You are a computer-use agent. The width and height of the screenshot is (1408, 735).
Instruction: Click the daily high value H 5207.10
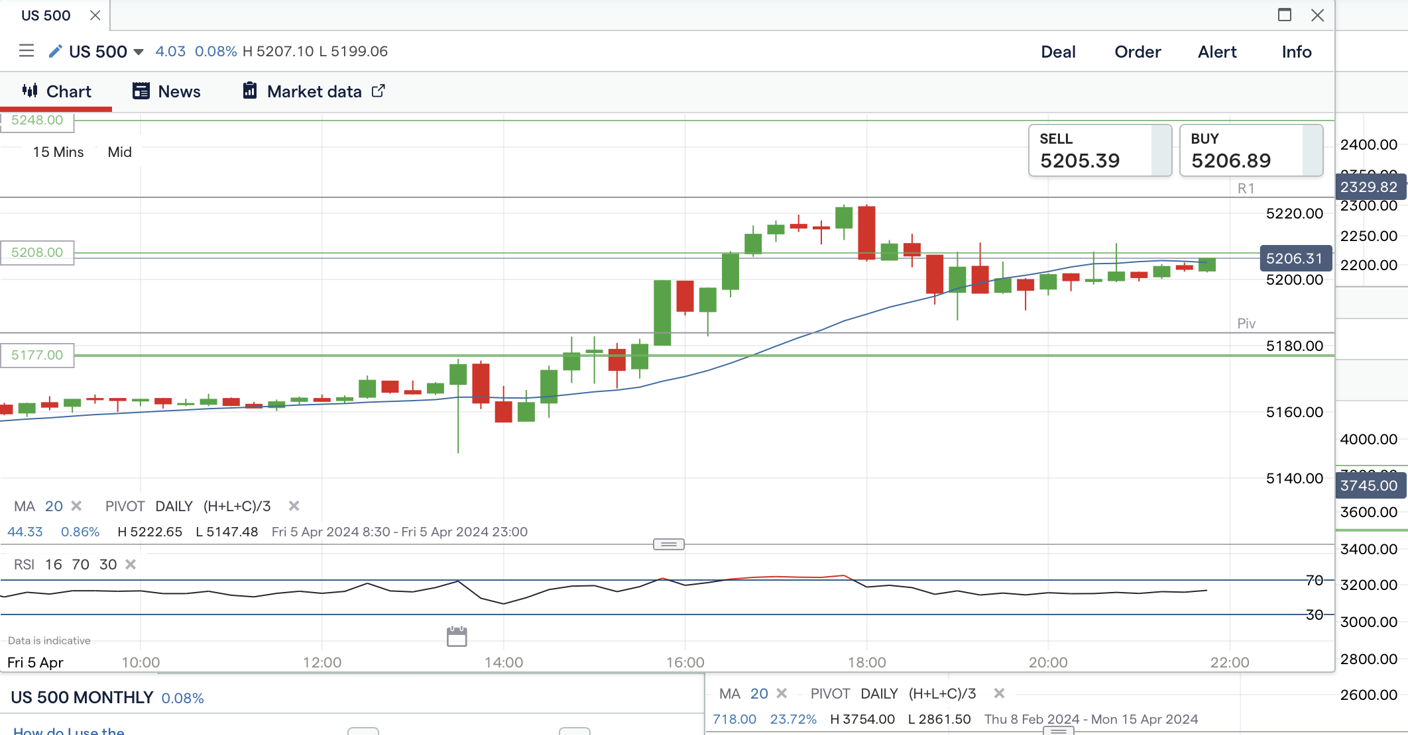point(278,52)
